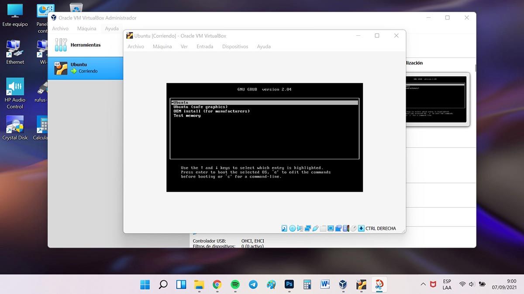The height and width of the screenshot is (294, 524).
Task: Click the display monitor status icon
Action: tap(331, 228)
